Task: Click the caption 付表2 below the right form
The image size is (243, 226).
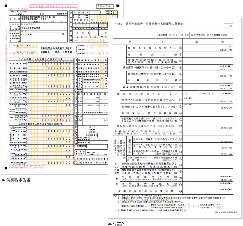Action: point(118,224)
